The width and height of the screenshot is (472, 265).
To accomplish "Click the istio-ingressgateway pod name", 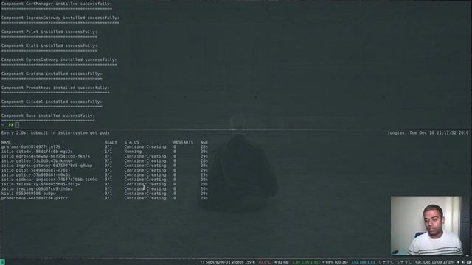I will pyautogui.click(x=46, y=166).
